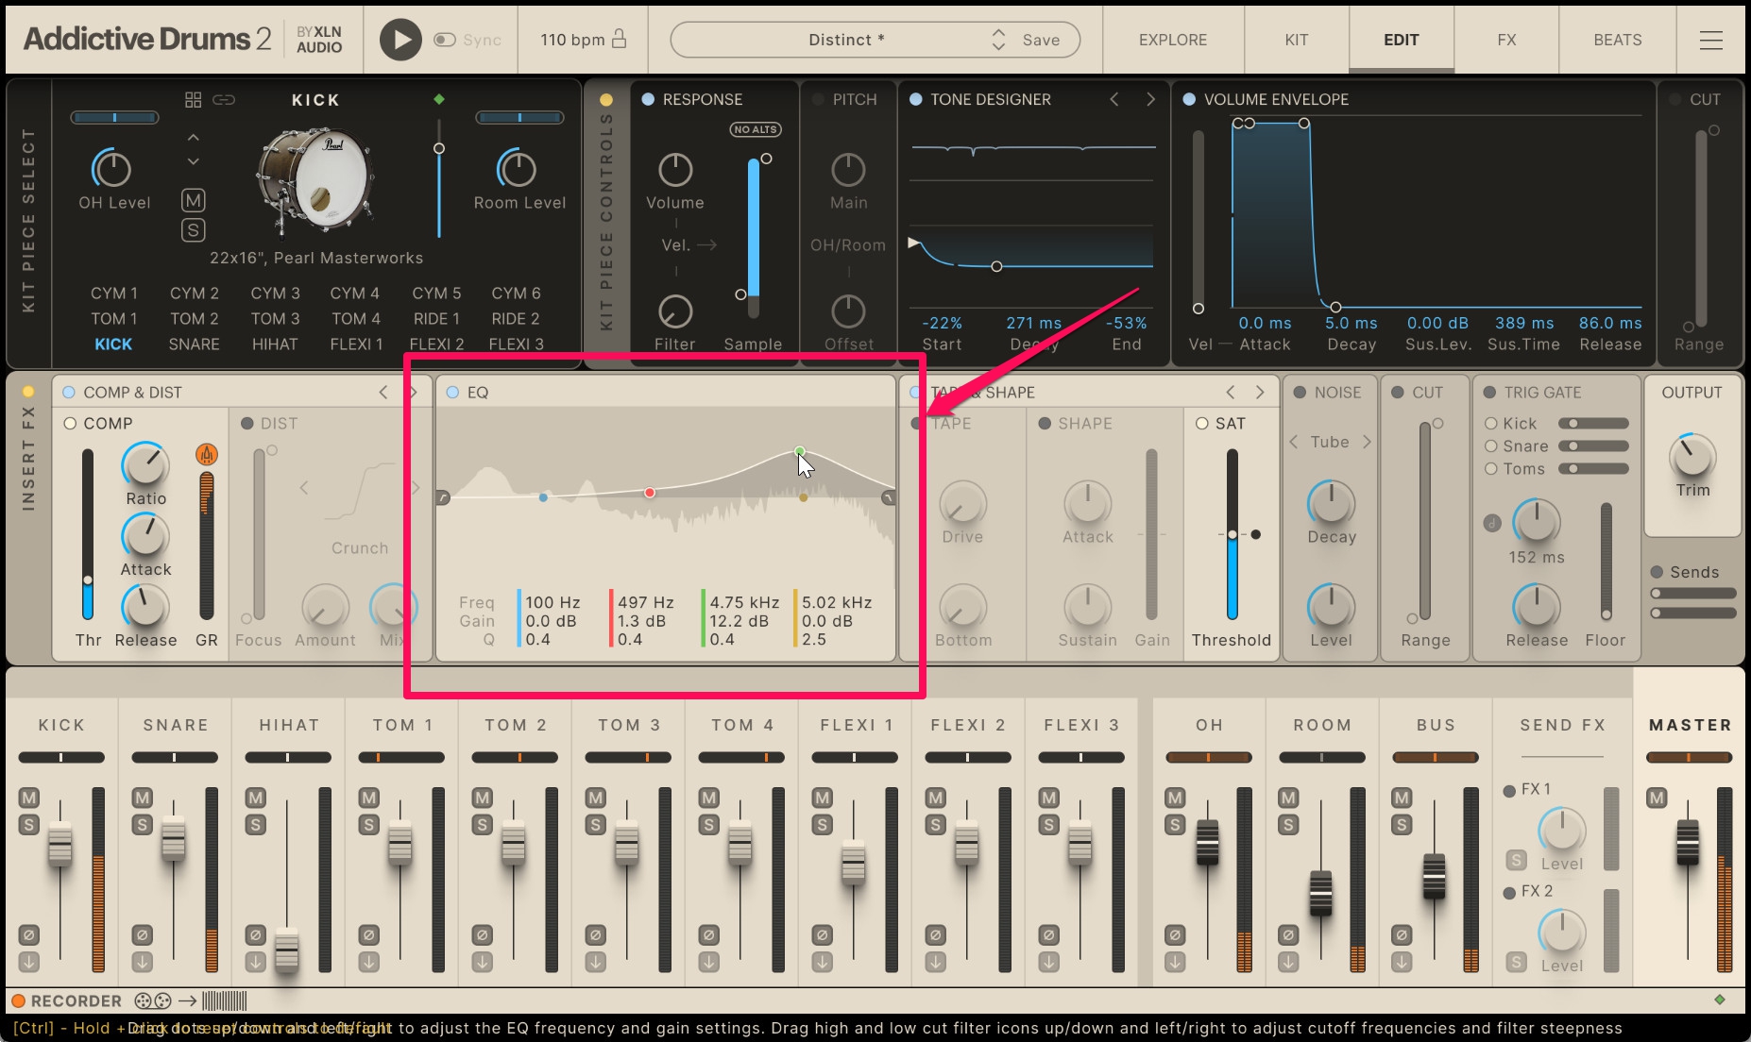
Task: Click the RECORDER record button
Action: pos(18,1000)
